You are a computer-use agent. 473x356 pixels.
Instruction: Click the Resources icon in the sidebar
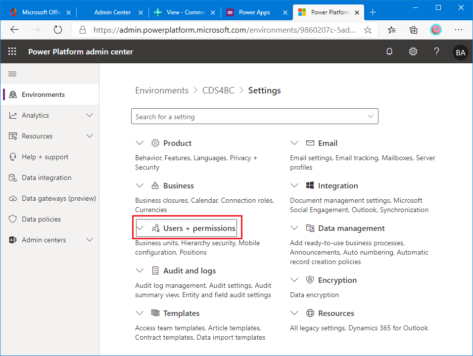pos(13,136)
